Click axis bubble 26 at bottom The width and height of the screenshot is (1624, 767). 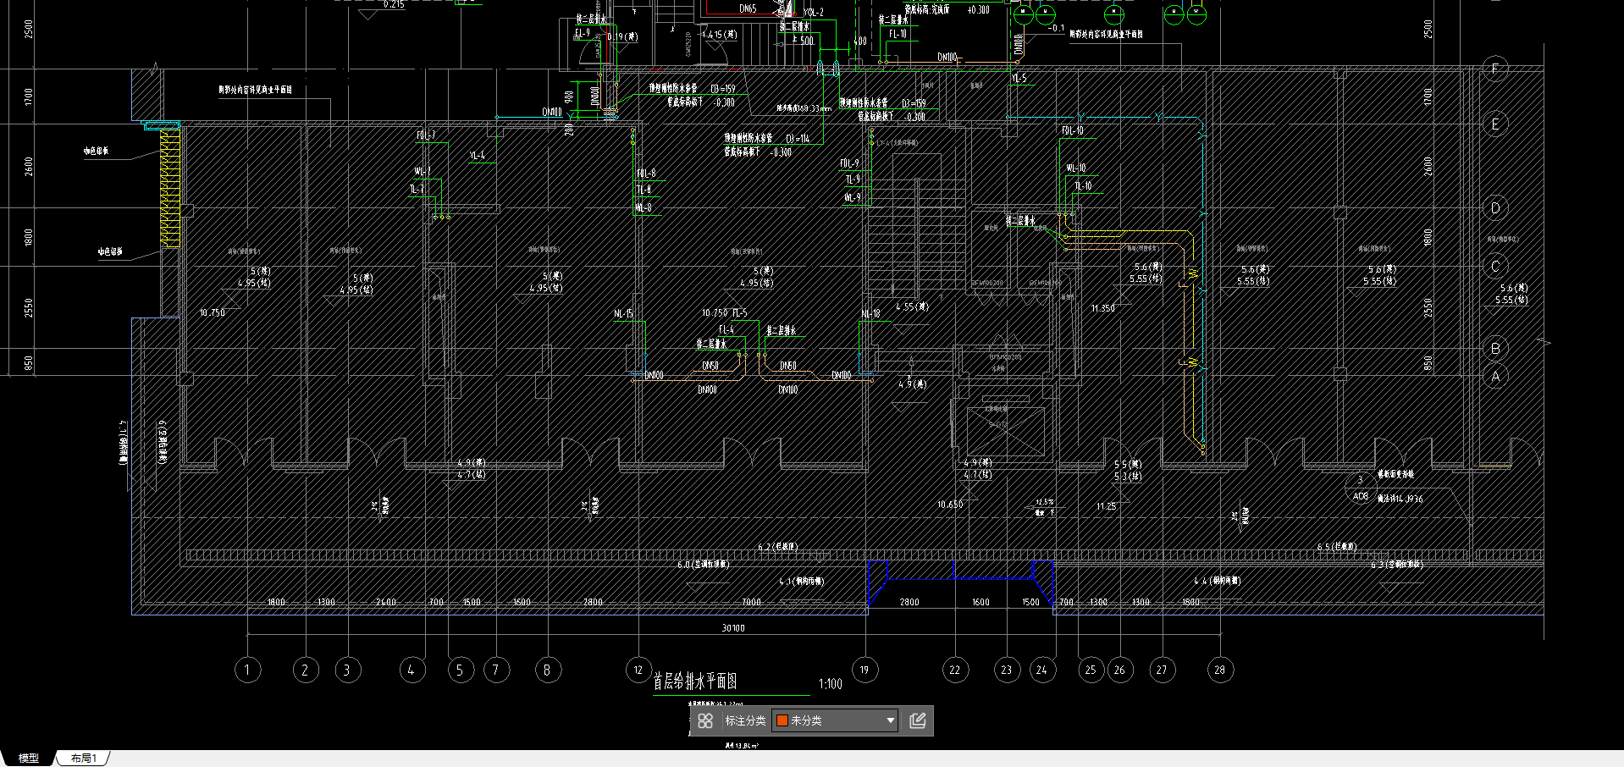tap(1120, 670)
